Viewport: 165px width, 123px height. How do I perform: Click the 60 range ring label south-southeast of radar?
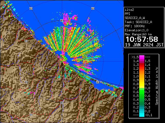coord(93,115)
